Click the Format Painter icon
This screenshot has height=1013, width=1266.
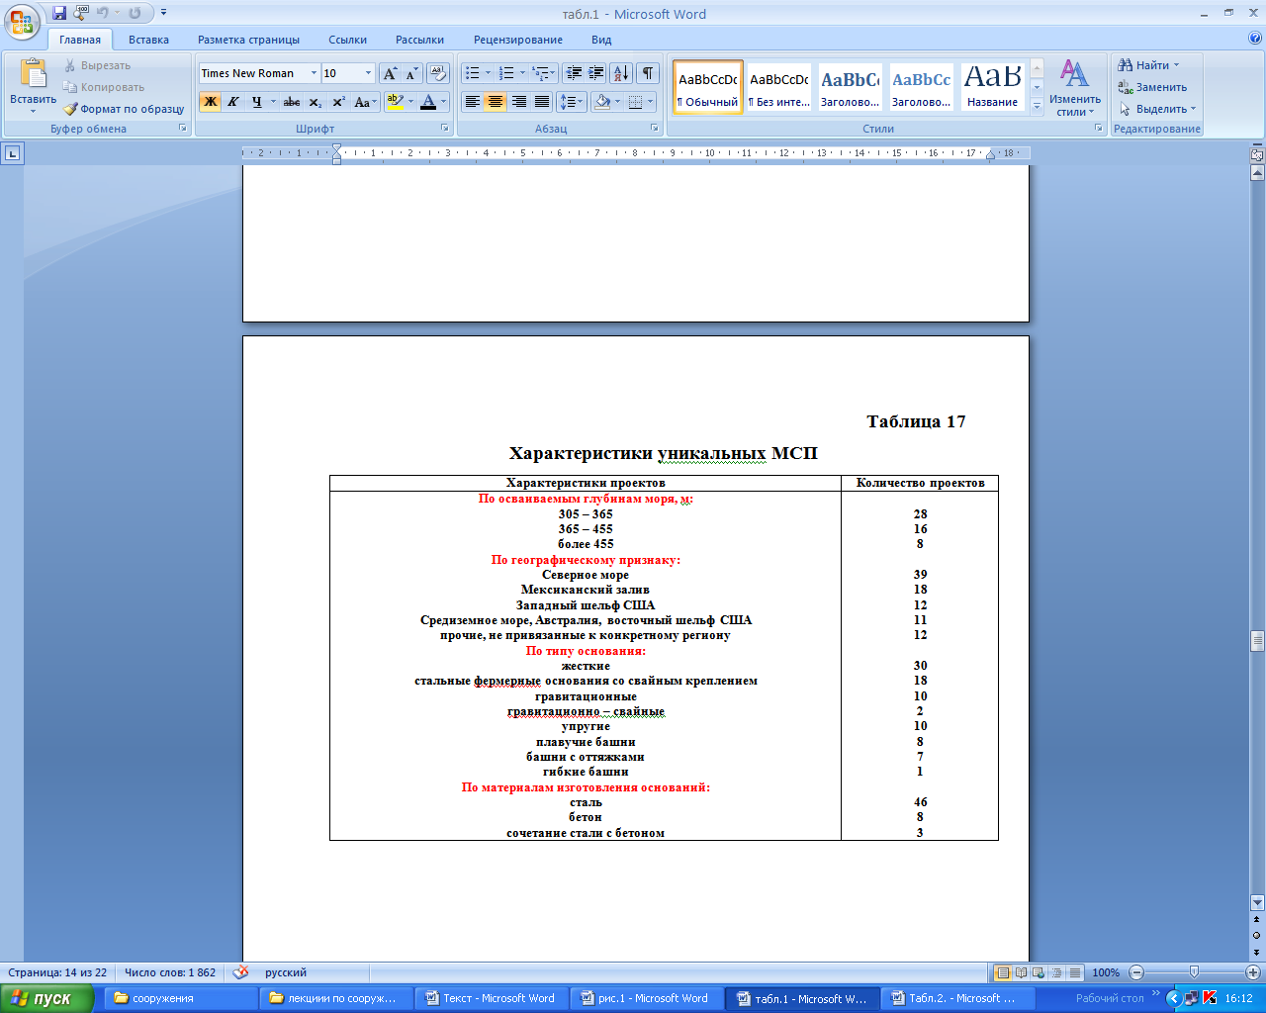[70, 109]
